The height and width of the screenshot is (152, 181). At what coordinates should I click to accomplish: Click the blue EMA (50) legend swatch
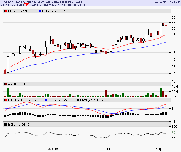(x=40, y=11)
